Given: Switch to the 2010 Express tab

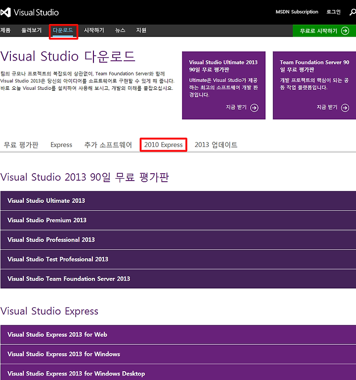Looking at the screenshot, I should [x=164, y=145].
